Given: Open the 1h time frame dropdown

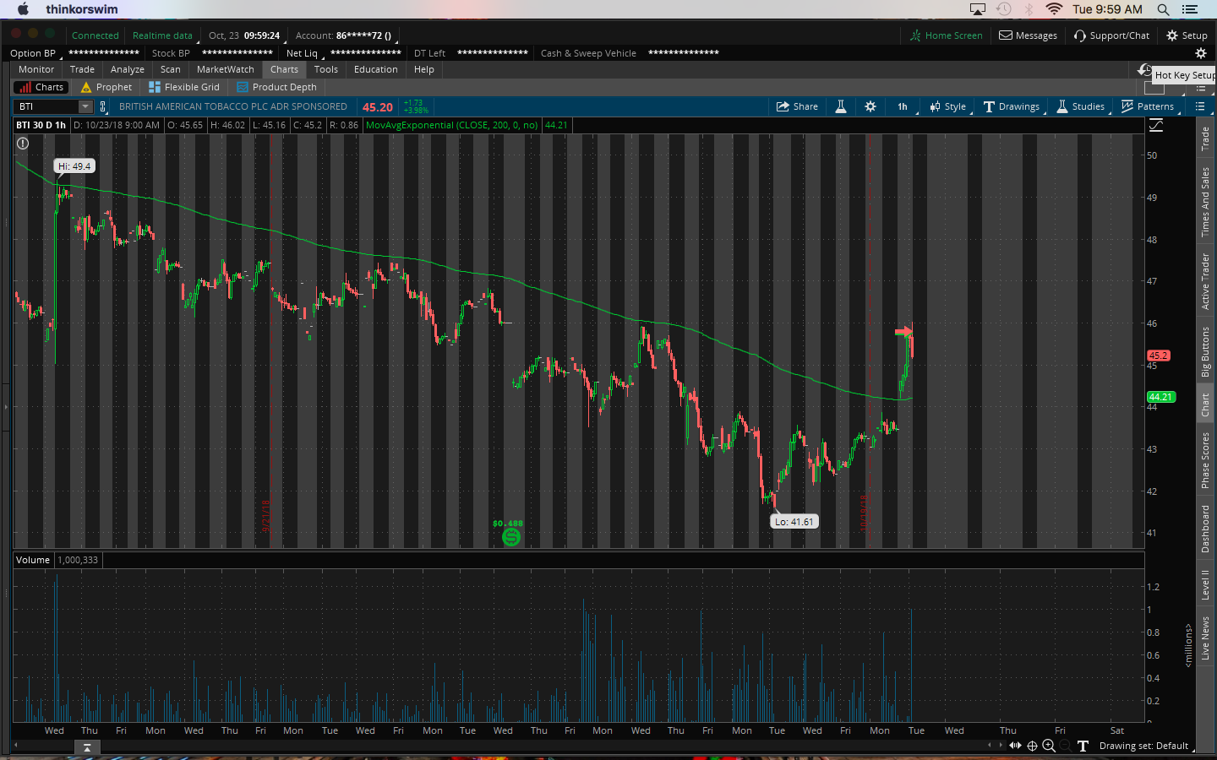Looking at the screenshot, I should (903, 106).
